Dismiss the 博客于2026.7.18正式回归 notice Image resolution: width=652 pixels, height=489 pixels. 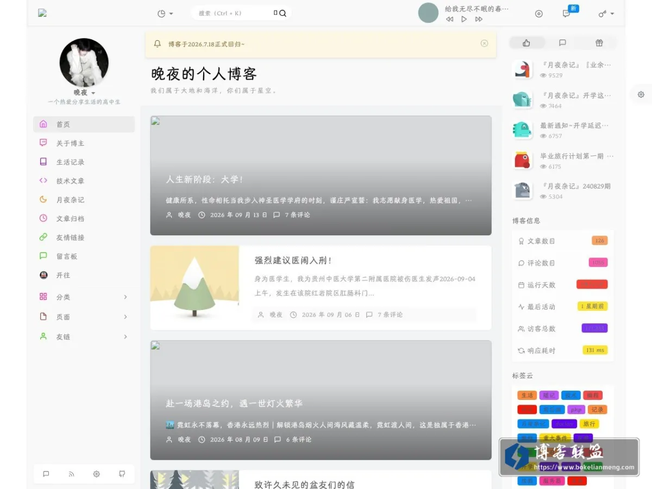485,43
